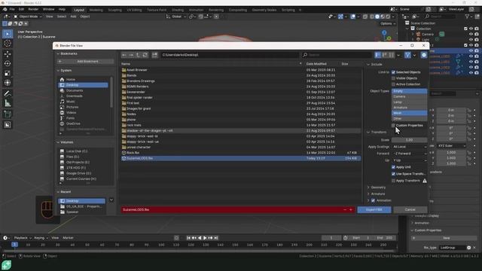The width and height of the screenshot is (482, 271).
Task: Select the Scale tool in the viewport toolbar
Action: coord(8,73)
